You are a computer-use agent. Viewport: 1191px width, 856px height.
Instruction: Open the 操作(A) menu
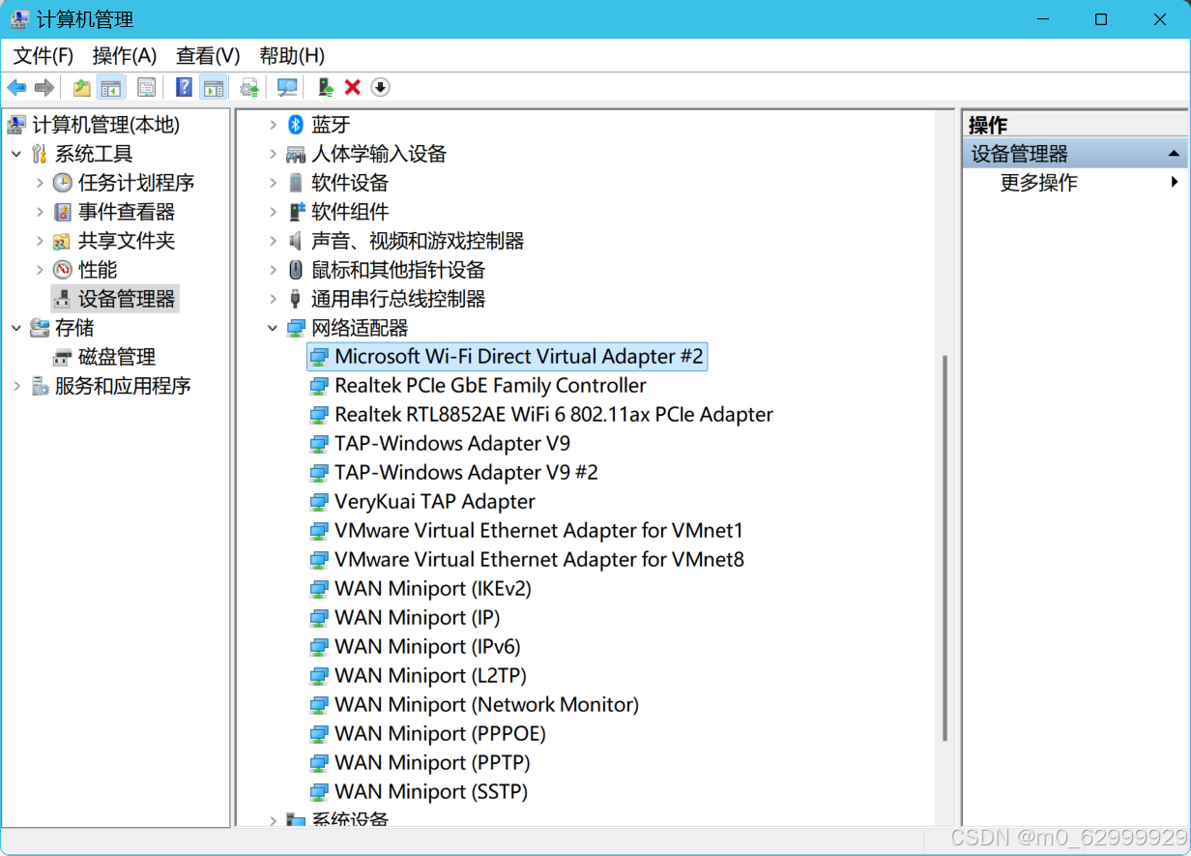(x=125, y=55)
